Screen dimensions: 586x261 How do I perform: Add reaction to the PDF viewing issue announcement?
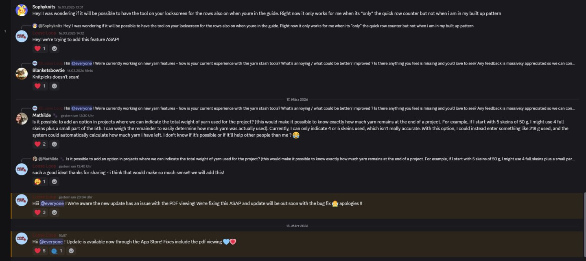55,212
